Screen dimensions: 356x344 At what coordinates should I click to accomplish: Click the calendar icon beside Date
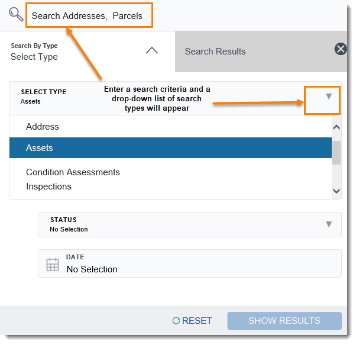coord(53,264)
